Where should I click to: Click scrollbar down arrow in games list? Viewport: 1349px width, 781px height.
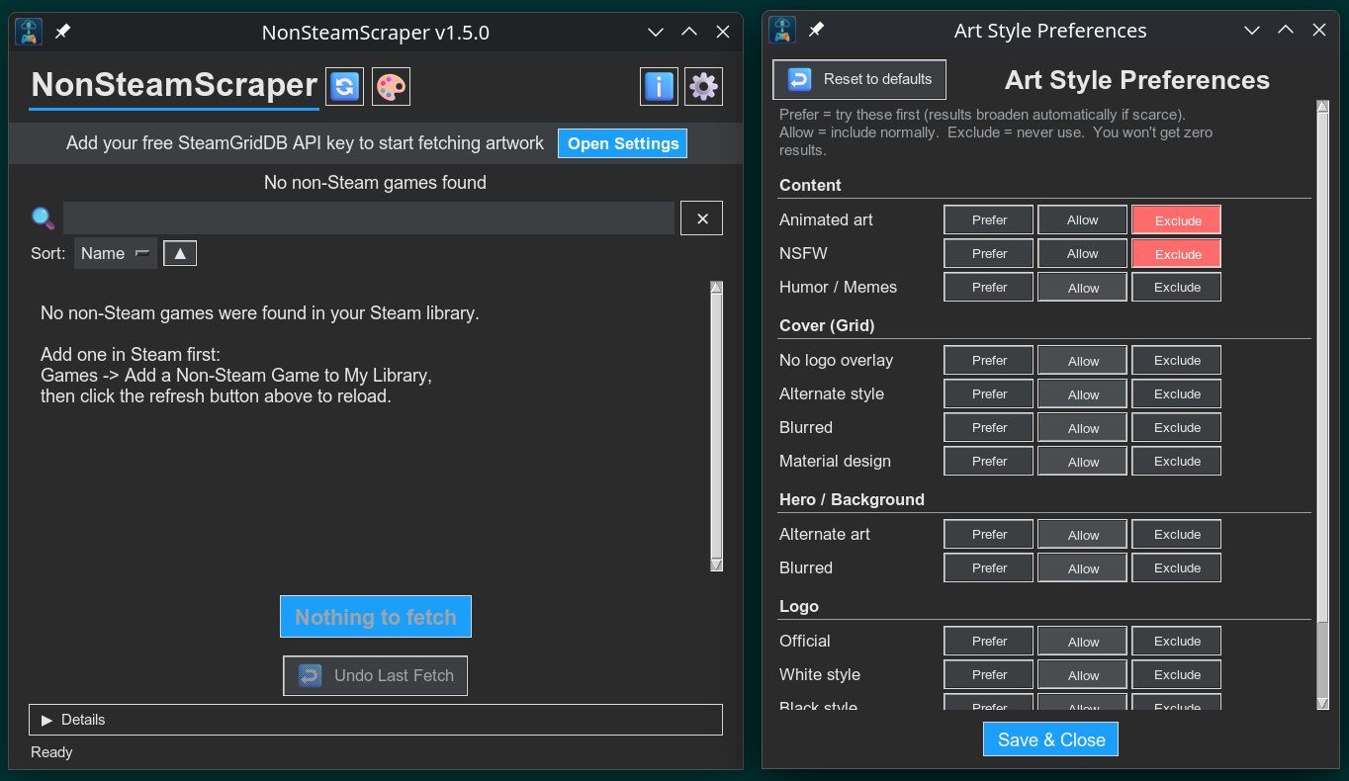pyautogui.click(x=717, y=564)
